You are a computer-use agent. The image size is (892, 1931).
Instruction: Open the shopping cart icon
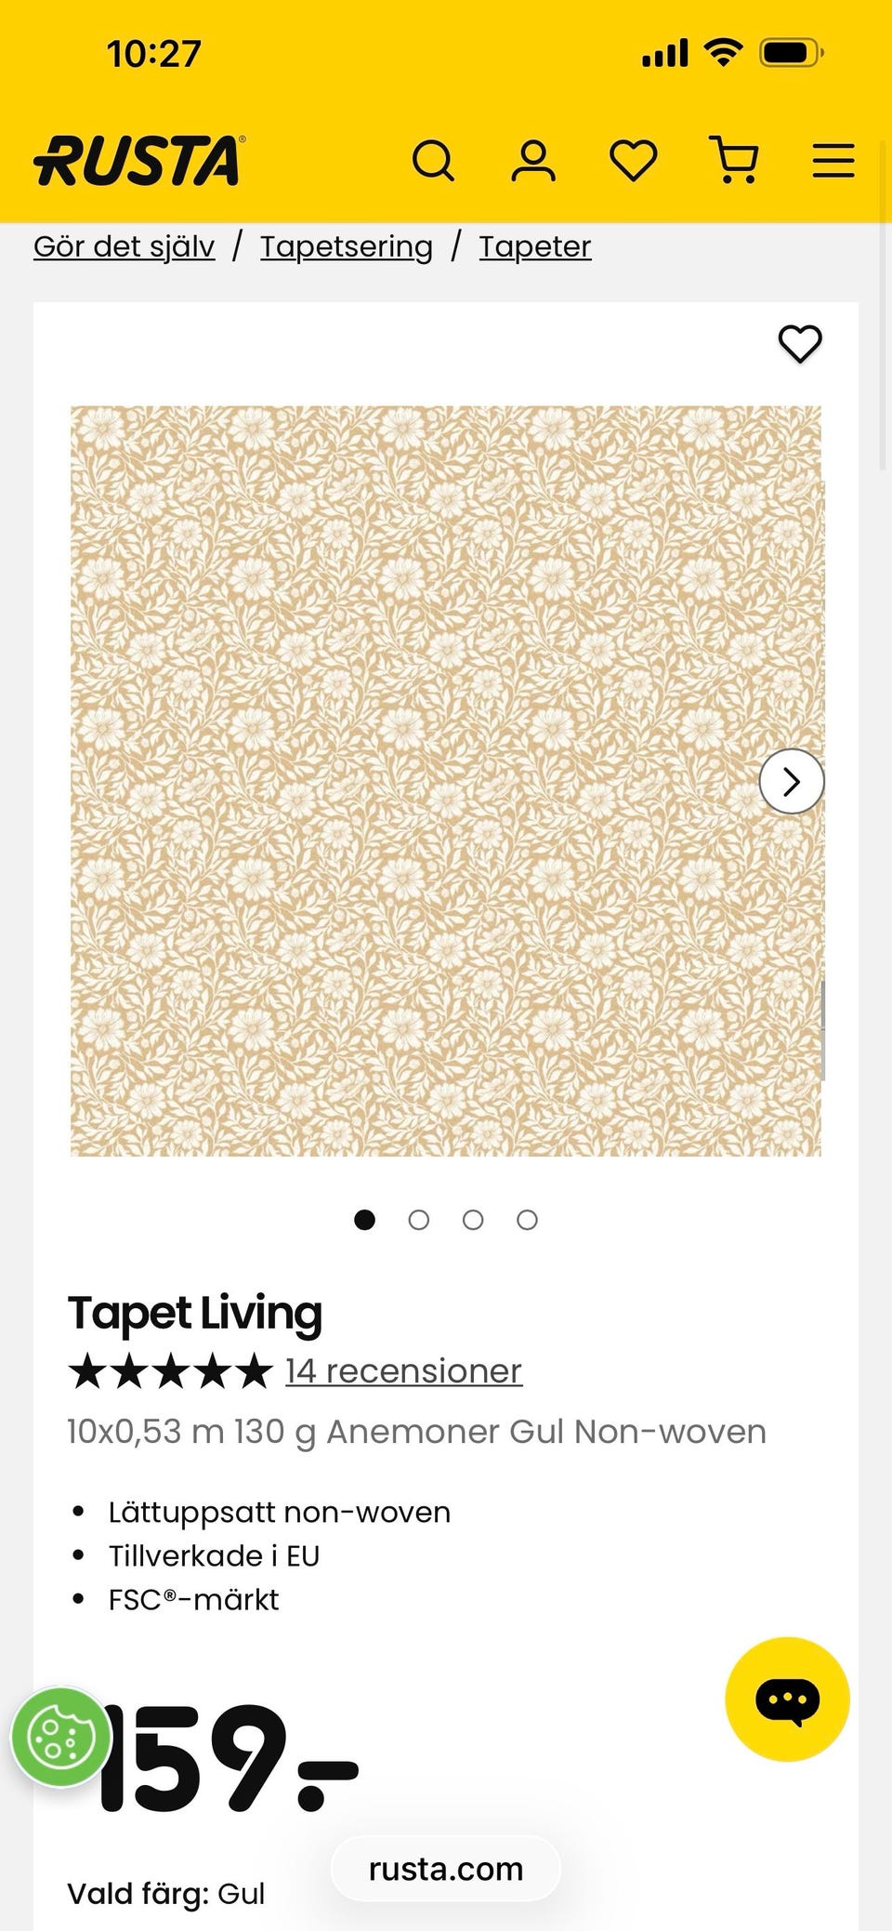pos(734,160)
